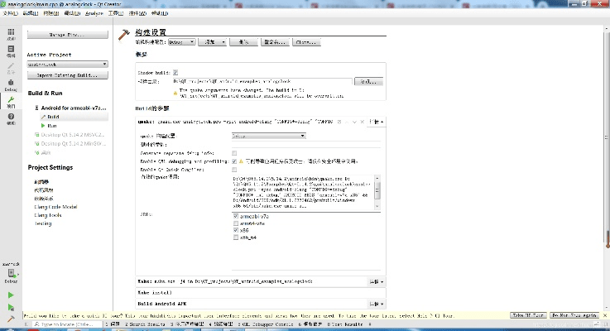The image size is (610, 331).
Task: Select the Projects wrench icon in sidebar
Action: click(11, 102)
